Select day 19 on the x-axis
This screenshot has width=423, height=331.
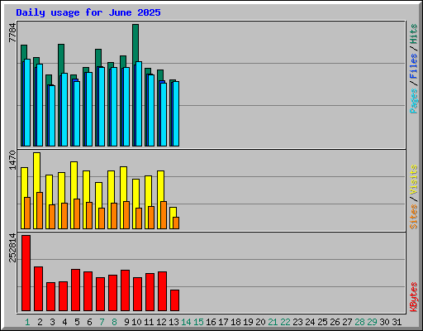pyautogui.click(x=248, y=322)
